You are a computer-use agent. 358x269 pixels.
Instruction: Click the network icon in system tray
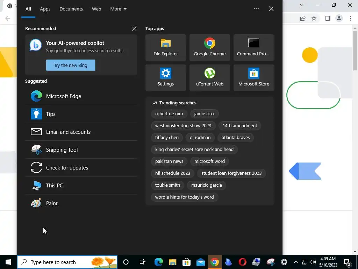[x=305, y=262]
